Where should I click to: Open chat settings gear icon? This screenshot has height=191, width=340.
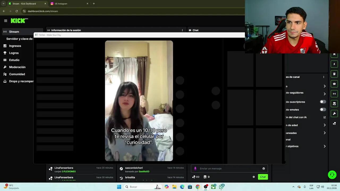click(x=254, y=177)
